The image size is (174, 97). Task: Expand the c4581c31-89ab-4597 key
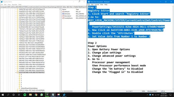16,90
